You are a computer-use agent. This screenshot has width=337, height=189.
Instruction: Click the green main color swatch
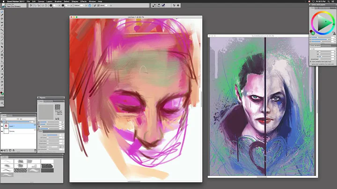click(313, 33)
